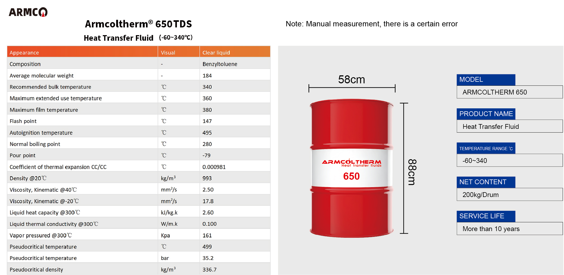Click the '88cm' height dimension label
This screenshot has height=275, width=564.
point(412,172)
